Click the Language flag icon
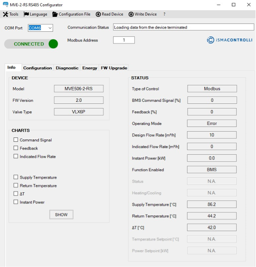Screen dimensions: 256x267 (26, 14)
